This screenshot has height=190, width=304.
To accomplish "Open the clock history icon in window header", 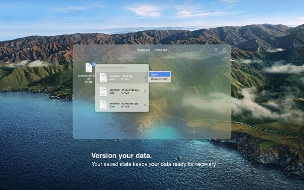I will (224, 50).
